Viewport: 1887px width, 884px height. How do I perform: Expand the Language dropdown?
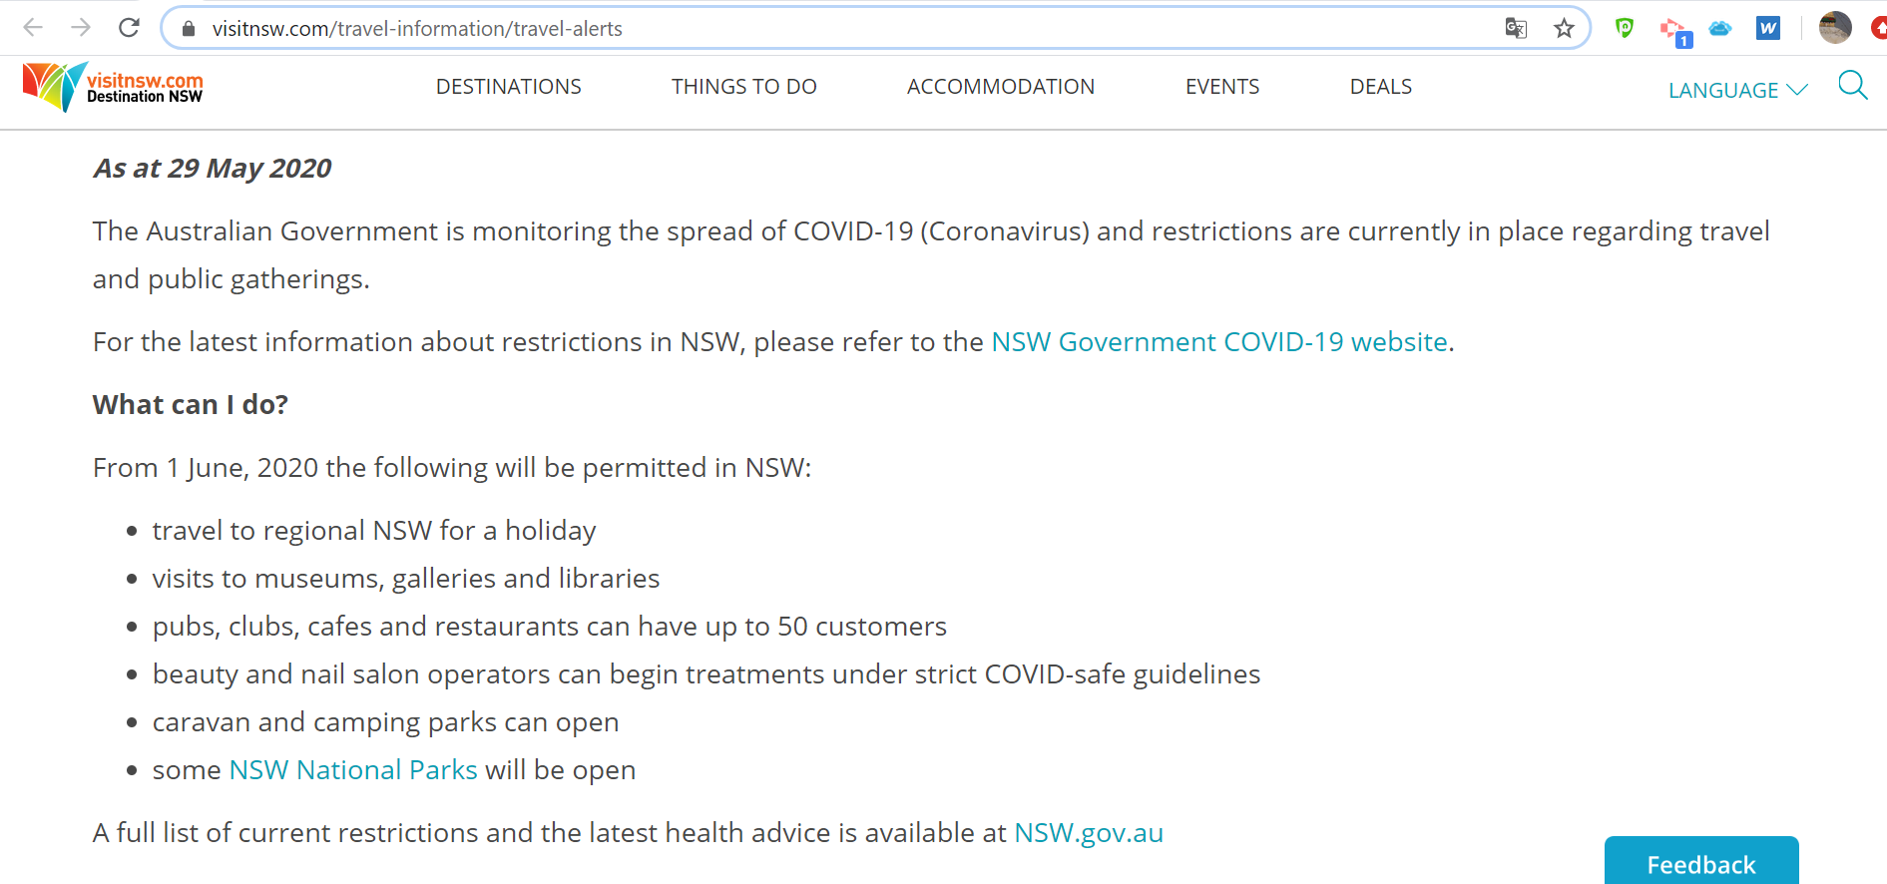tap(1737, 90)
